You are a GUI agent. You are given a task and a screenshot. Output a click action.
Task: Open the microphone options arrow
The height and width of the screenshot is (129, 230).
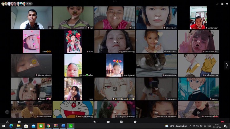tap(98, 122)
